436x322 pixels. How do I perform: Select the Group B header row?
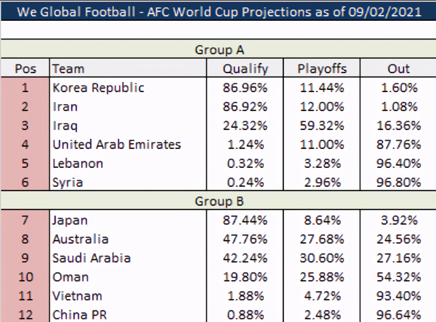219,201
